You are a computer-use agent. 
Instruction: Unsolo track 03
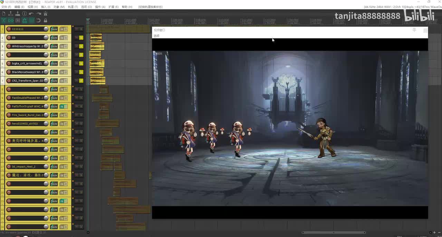click(81, 38)
